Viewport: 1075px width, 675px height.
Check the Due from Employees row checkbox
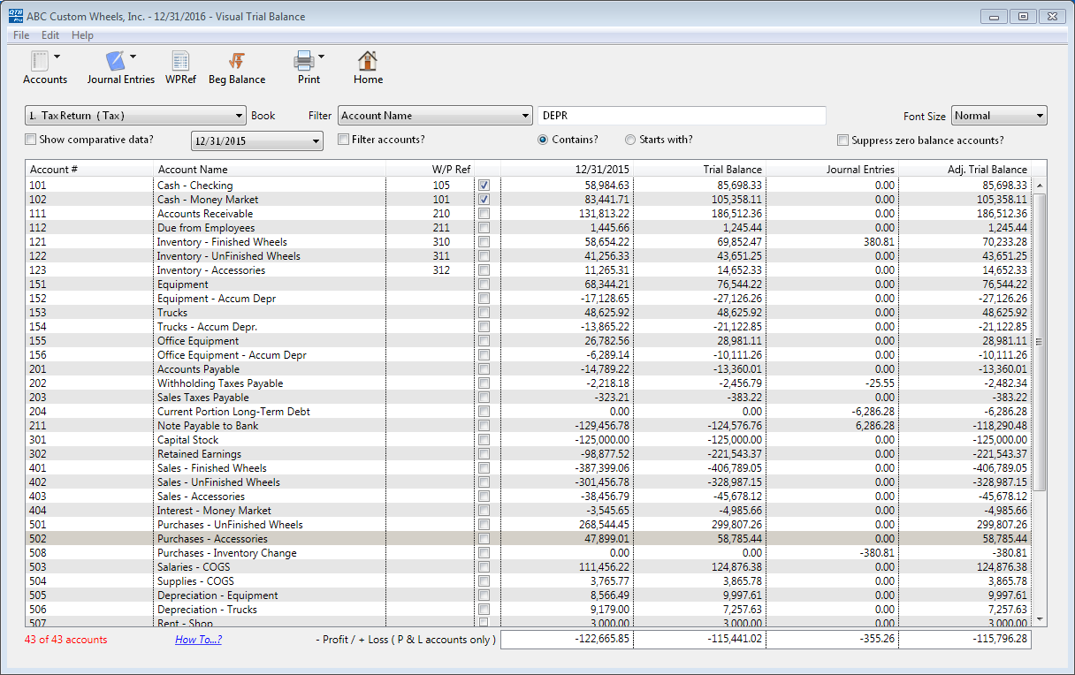(484, 228)
